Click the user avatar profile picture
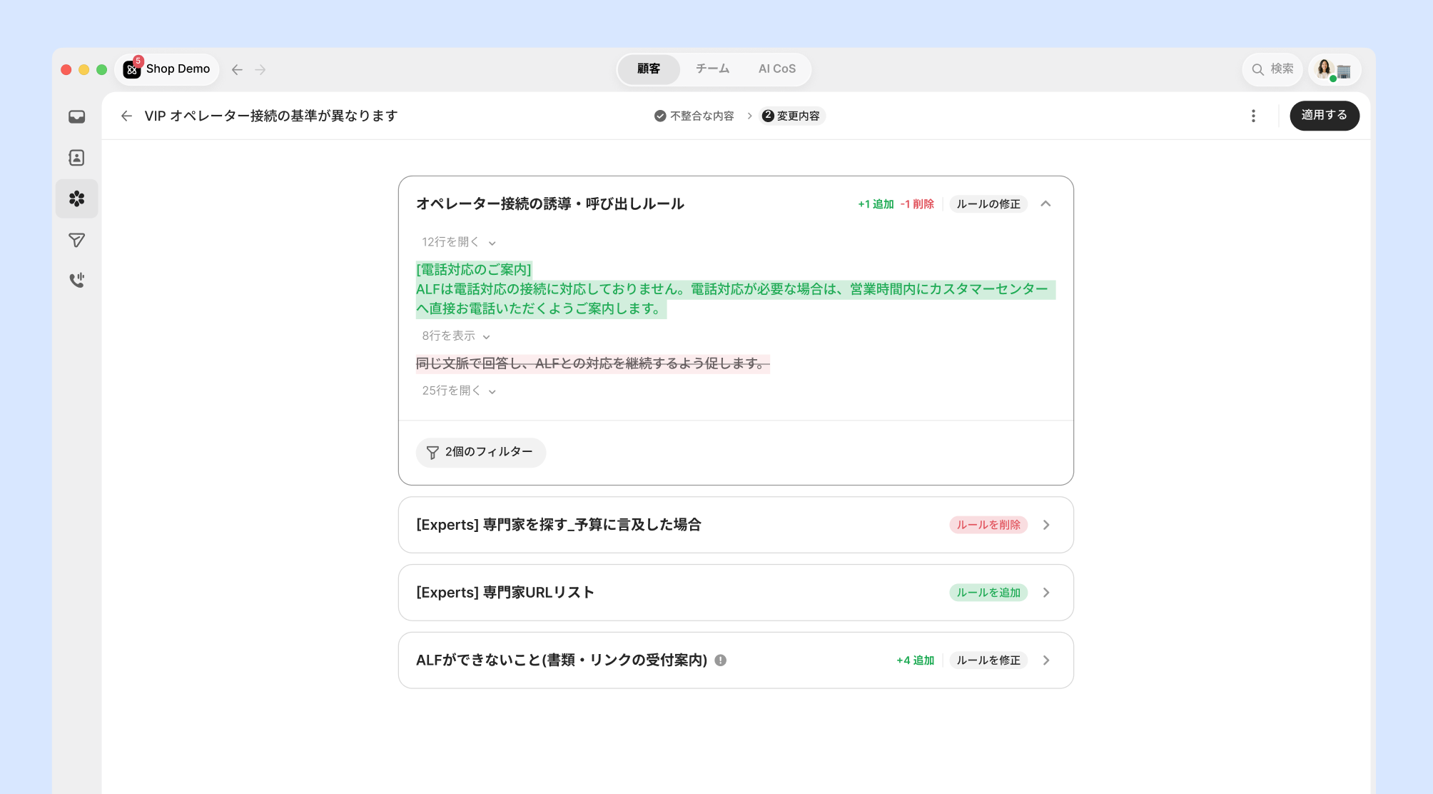 pyautogui.click(x=1325, y=69)
